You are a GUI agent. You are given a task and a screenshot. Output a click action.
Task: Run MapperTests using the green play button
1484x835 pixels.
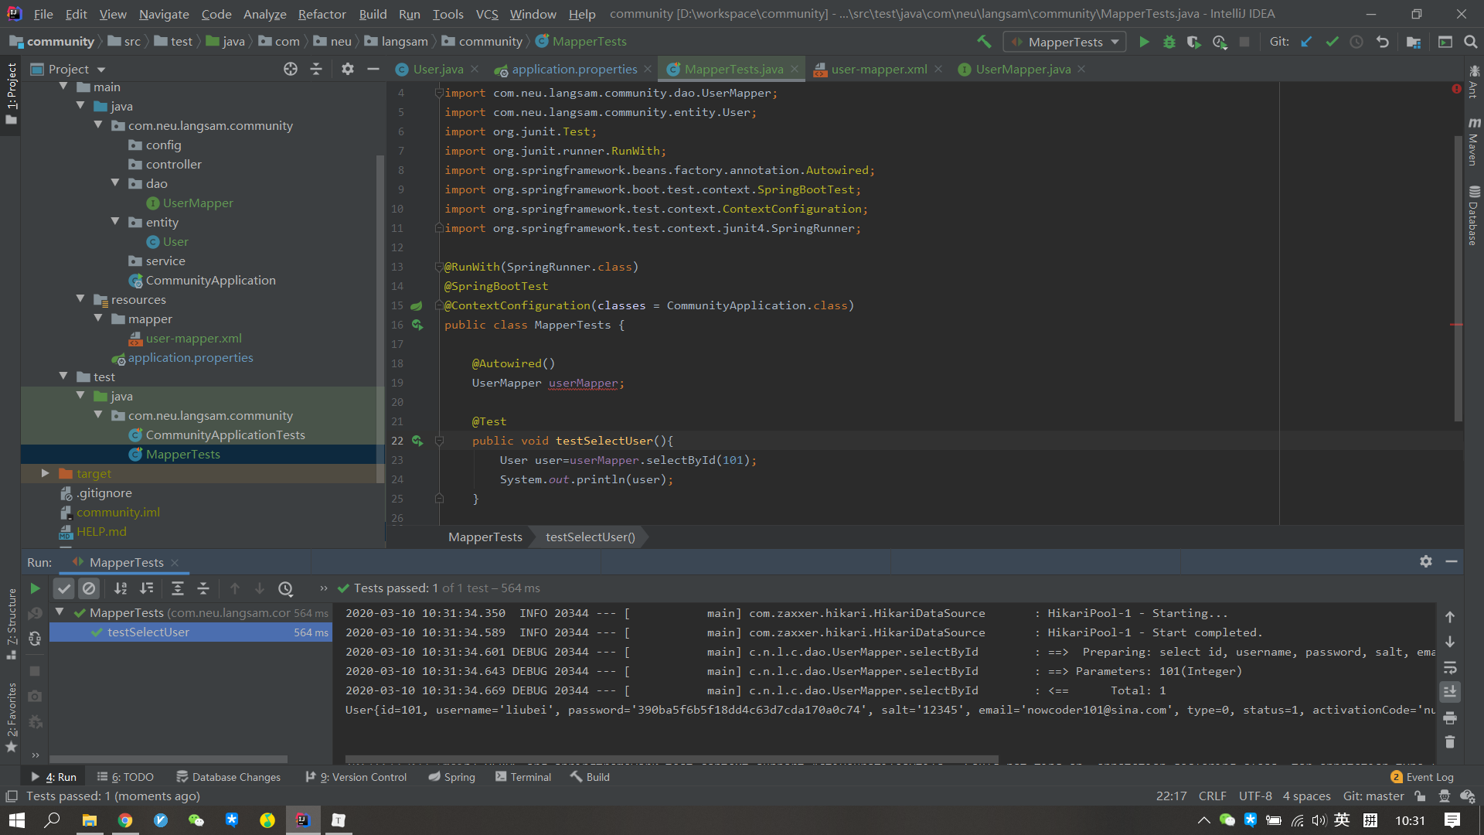(1145, 42)
